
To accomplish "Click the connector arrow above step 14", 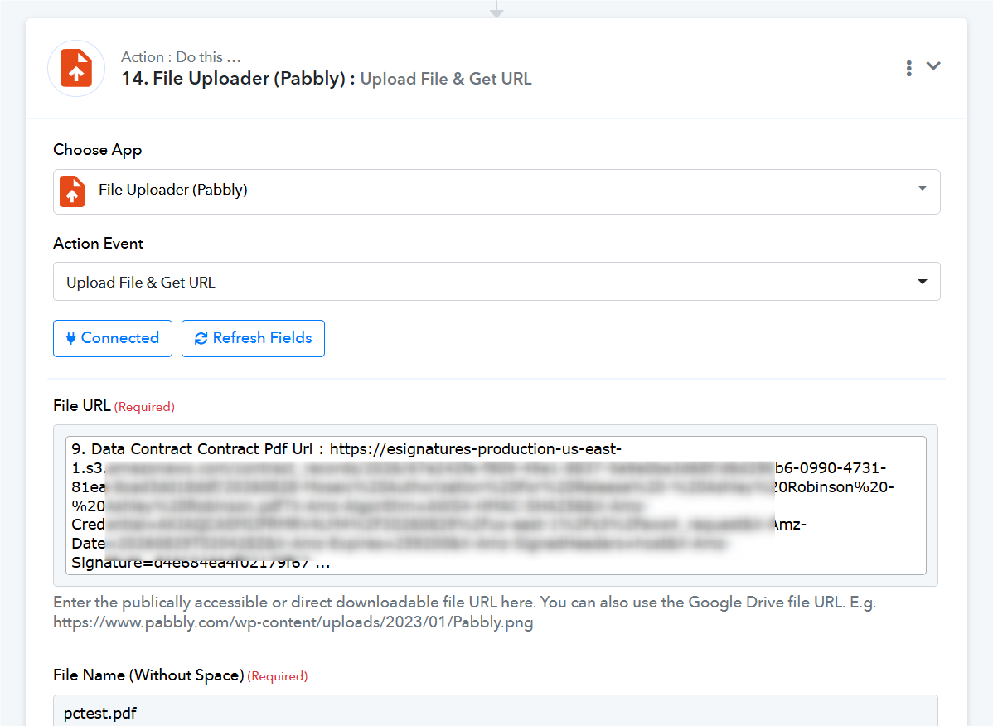I will pos(496,9).
